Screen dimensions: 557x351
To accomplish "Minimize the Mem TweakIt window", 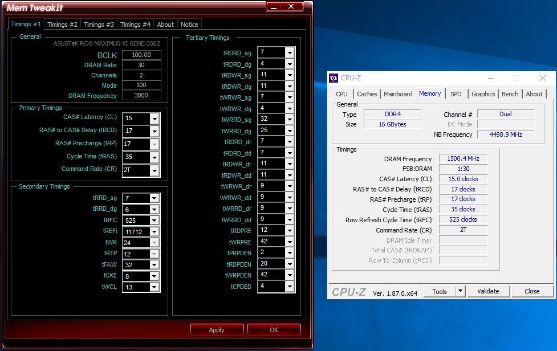I will click(x=274, y=7).
